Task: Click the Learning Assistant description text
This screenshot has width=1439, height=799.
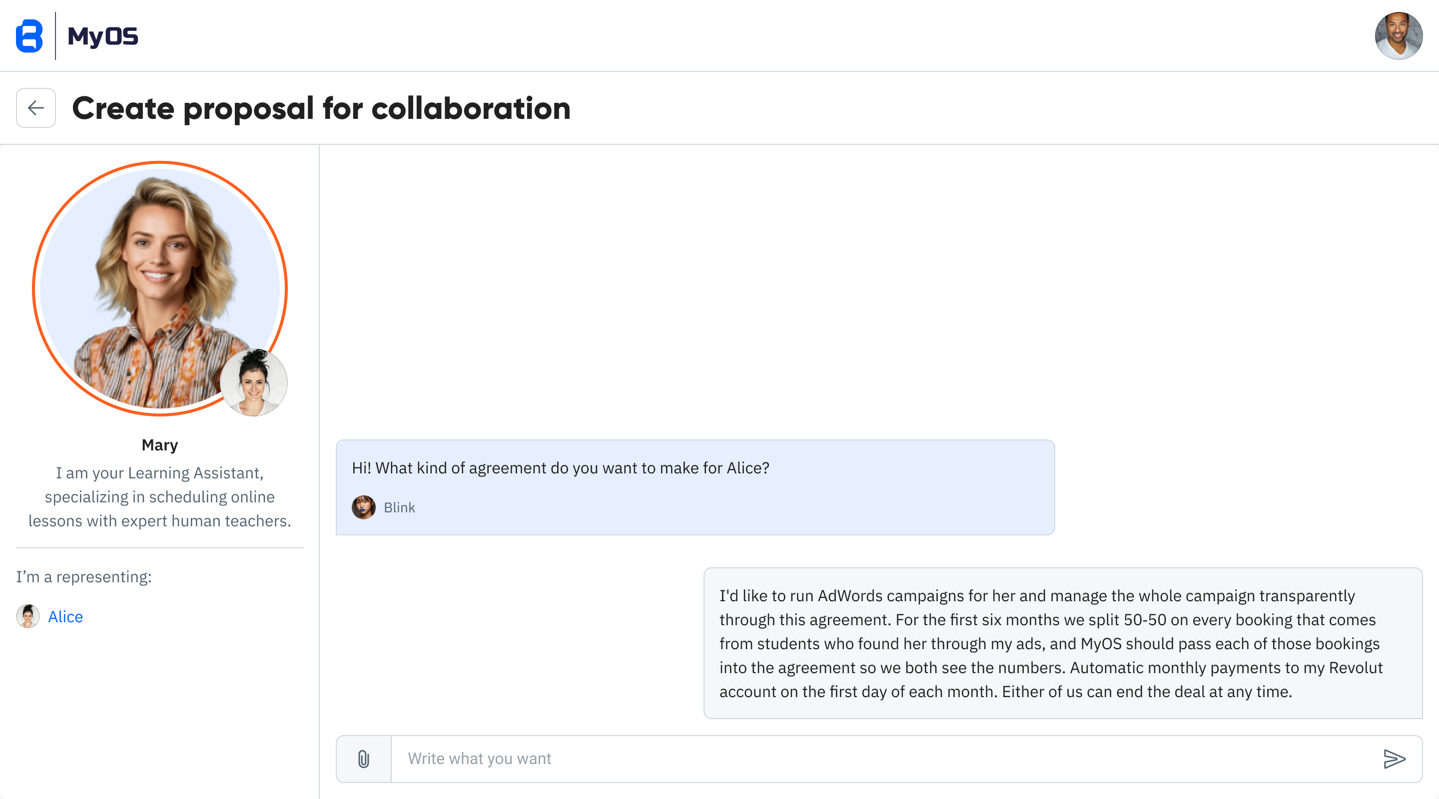Action: click(160, 497)
